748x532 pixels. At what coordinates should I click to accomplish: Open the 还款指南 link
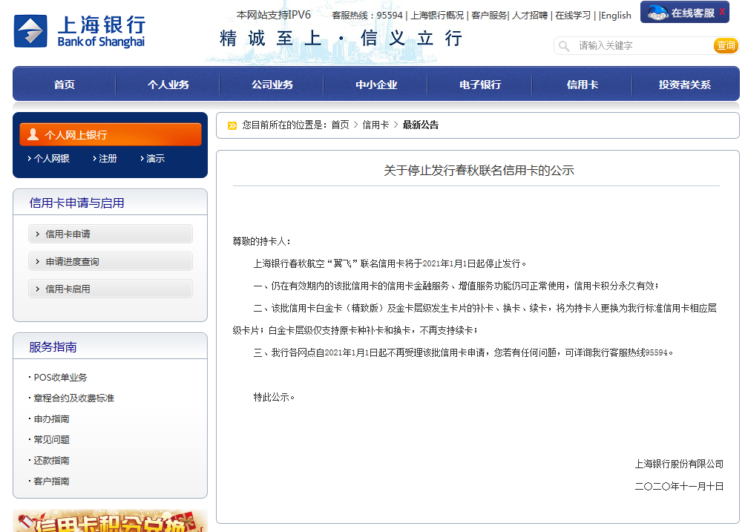[x=51, y=461]
